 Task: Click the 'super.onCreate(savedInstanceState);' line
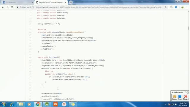pos(57,35)
